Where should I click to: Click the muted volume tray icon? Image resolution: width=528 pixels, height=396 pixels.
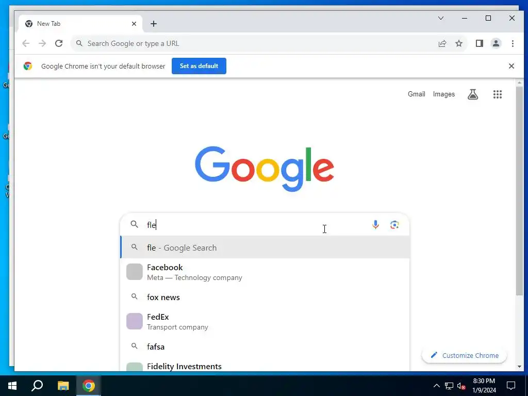[x=461, y=386]
